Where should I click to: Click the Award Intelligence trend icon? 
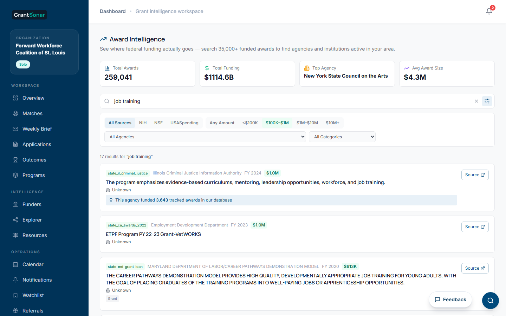click(103, 39)
